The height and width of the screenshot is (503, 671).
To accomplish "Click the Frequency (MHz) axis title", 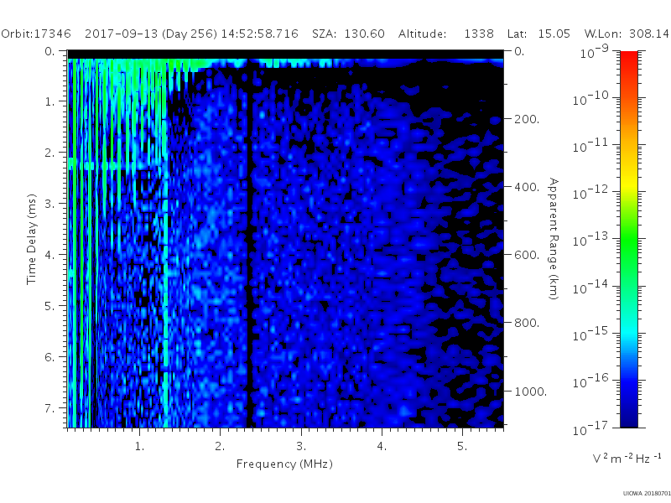I will pos(284,464).
